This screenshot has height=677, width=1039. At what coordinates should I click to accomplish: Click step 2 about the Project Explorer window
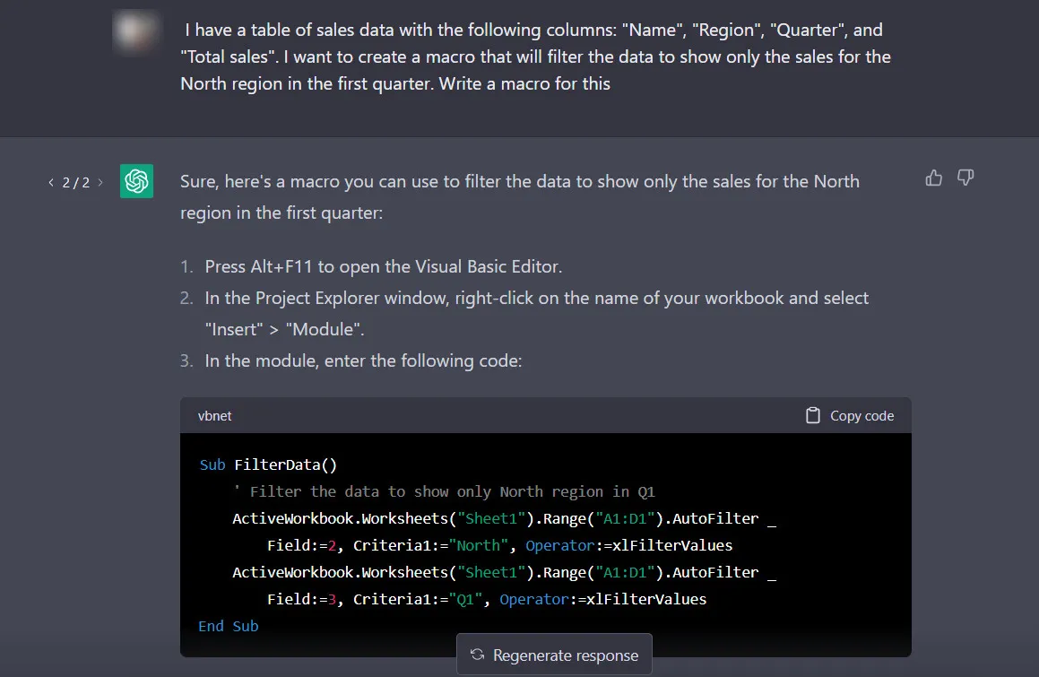(536, 298)
